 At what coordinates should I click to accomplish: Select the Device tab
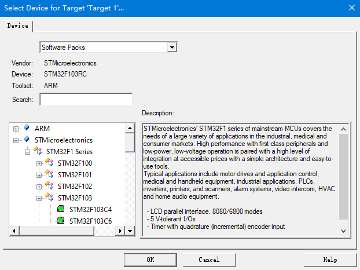click(18, 25)
